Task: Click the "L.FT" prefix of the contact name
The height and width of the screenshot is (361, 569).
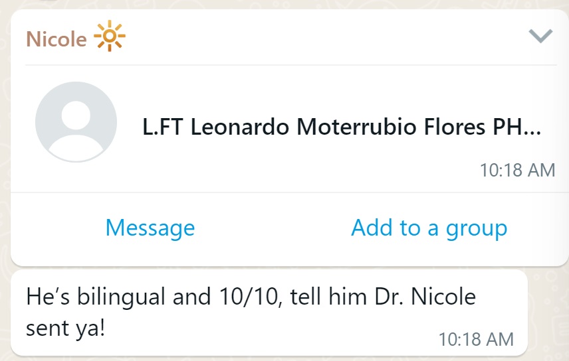Action: pyautogui.click(x=163, y=127)
